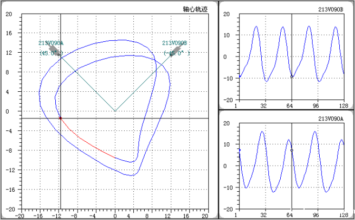The image size is (355, 220).
Task: Select the red cursor point on orbit
Action: (60, 118)
